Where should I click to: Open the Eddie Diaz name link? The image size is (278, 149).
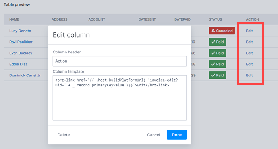coord(18,64)
